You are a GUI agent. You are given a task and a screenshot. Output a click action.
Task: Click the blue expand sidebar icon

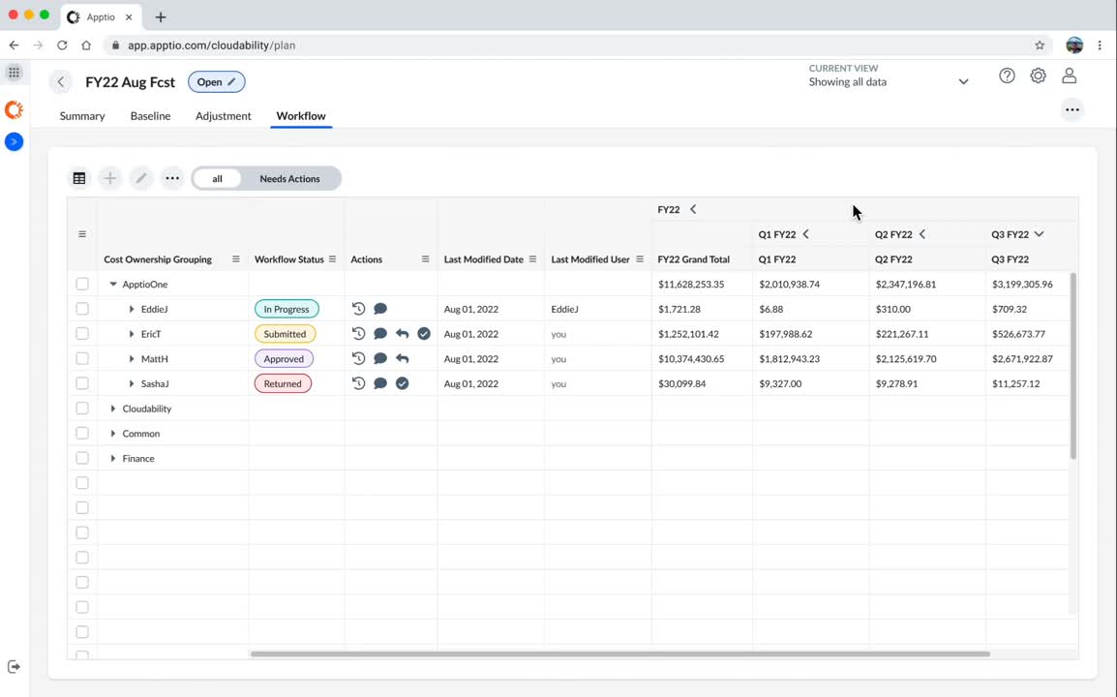click(x=14, y=142)
